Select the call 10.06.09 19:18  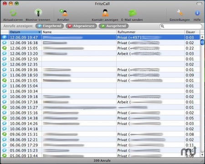coord(100,97)
